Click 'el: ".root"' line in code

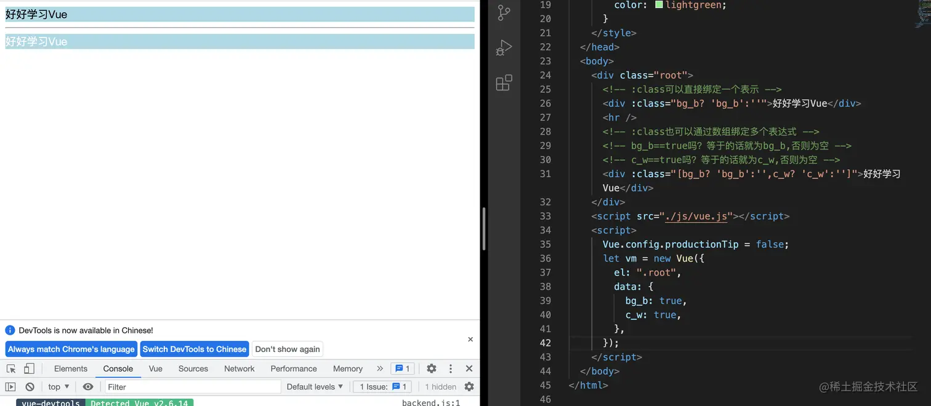point(648,273)
